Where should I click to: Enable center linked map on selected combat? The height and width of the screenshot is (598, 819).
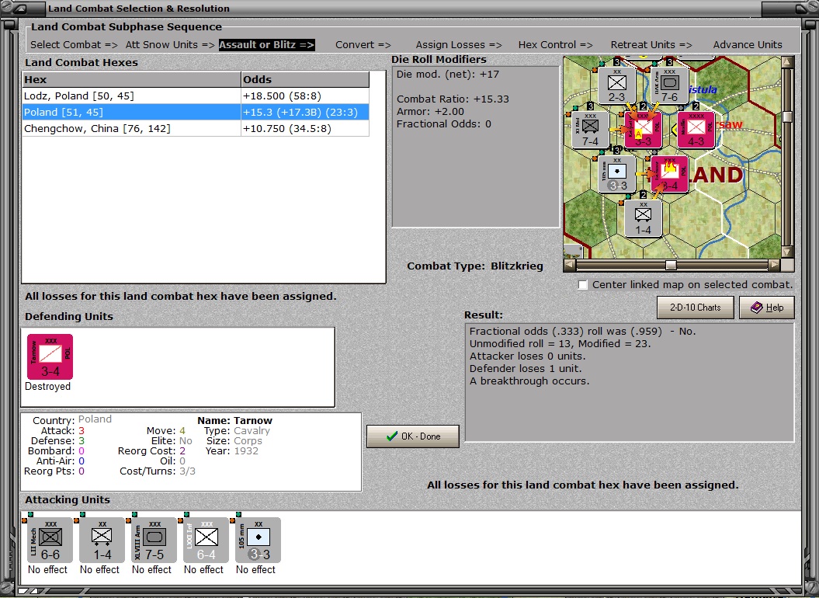pyautogui.click(x=583, y=285)
